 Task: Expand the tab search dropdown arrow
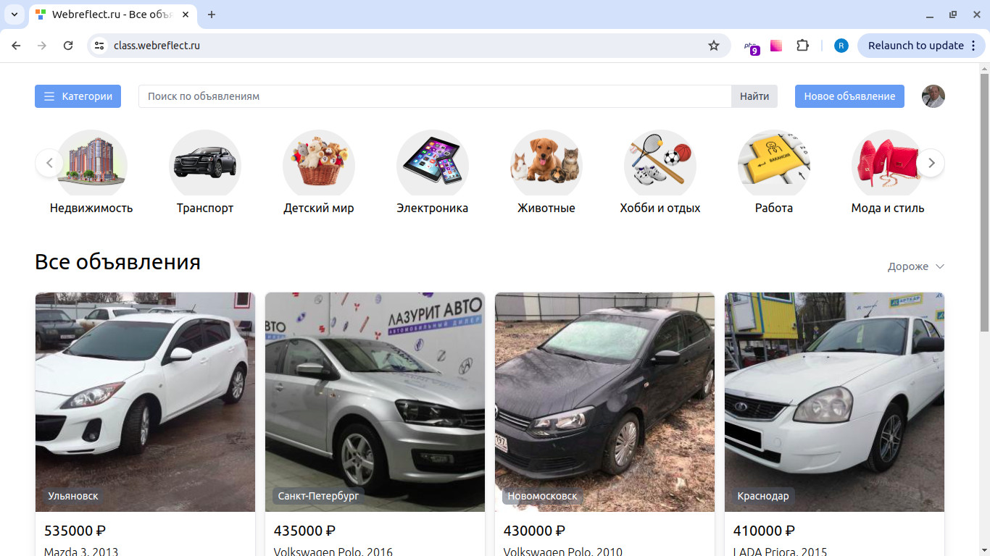(x=14, y=14)
